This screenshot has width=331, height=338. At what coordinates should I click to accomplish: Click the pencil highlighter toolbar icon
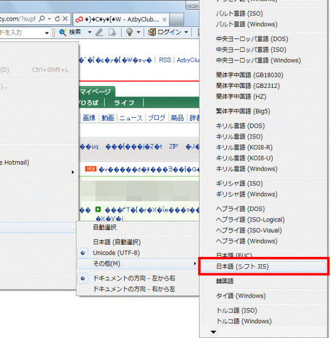99,32
